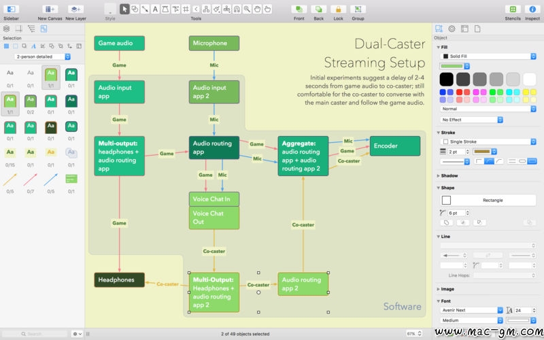Click the New Layer toolbar icon
The width and height of the screenshot is (544, 340).
pyautogui.click(x=75, y=10)
